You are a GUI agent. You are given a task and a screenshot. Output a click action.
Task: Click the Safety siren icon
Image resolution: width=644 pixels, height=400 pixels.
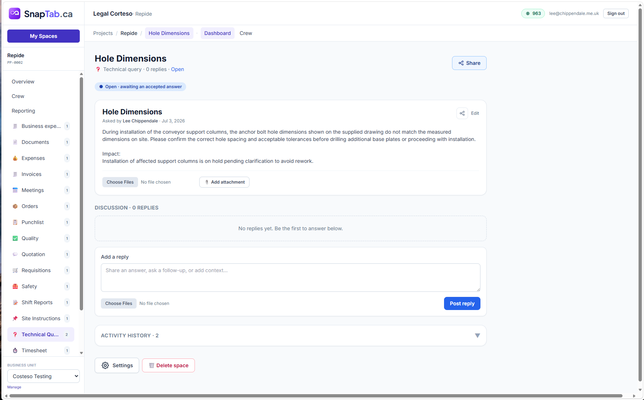click(15, 286)
